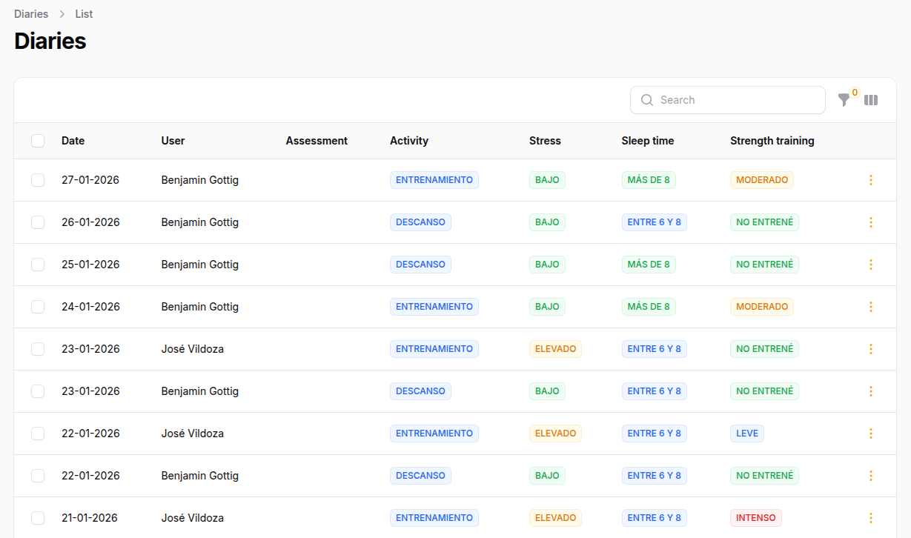Image resolution: width=911 pixels, height=538 pixels.
Task: Toggle columns with the column layout icon
Action: (x=871, y=100)
